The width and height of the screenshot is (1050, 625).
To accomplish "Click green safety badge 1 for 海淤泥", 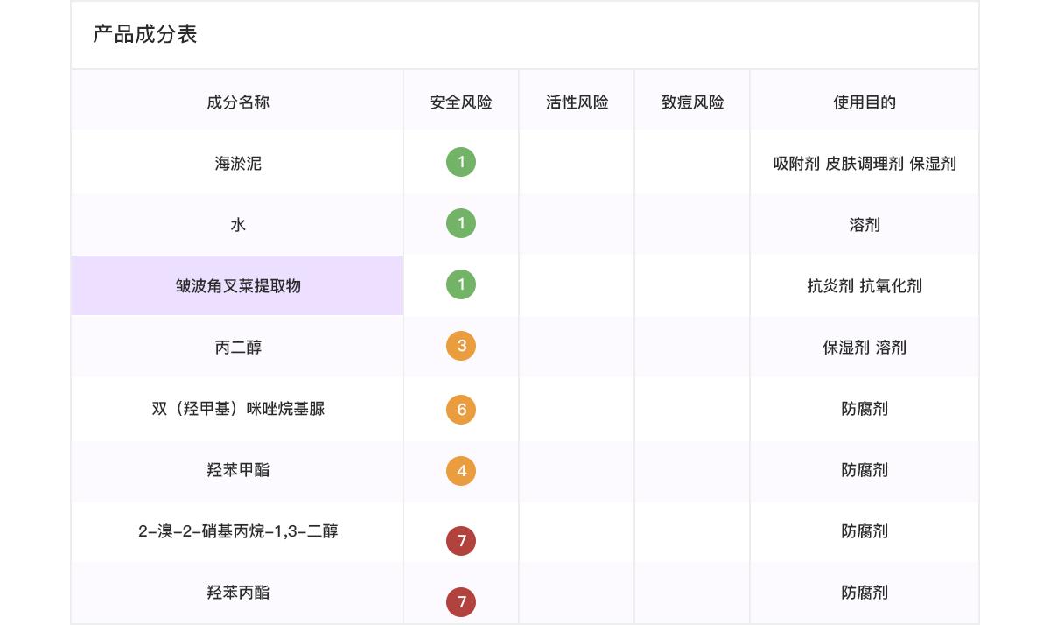I will 461,162.
